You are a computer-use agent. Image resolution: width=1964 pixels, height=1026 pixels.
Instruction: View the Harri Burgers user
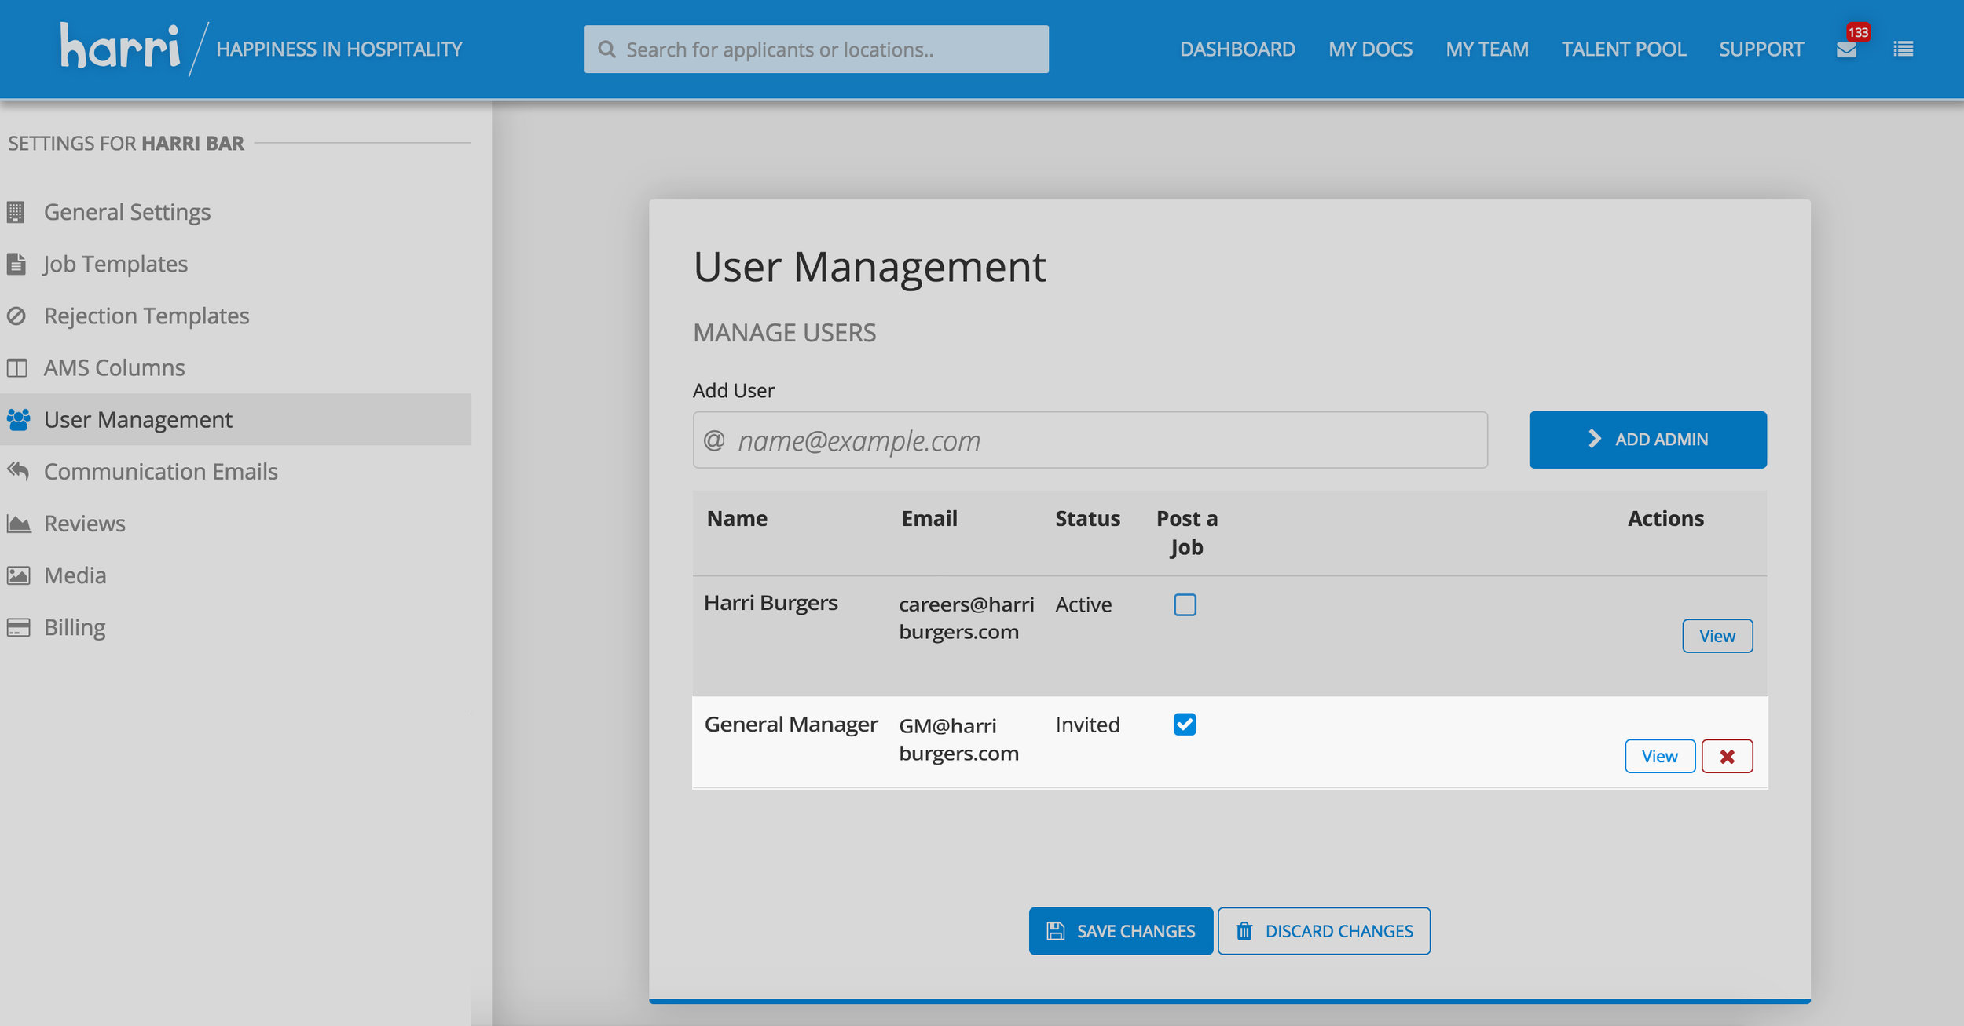tap(1717, 636)
